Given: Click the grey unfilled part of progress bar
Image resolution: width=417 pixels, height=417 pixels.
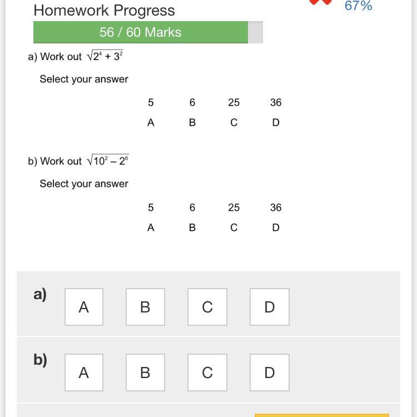Looking at the screenshot, I should [x=256, y=32].
